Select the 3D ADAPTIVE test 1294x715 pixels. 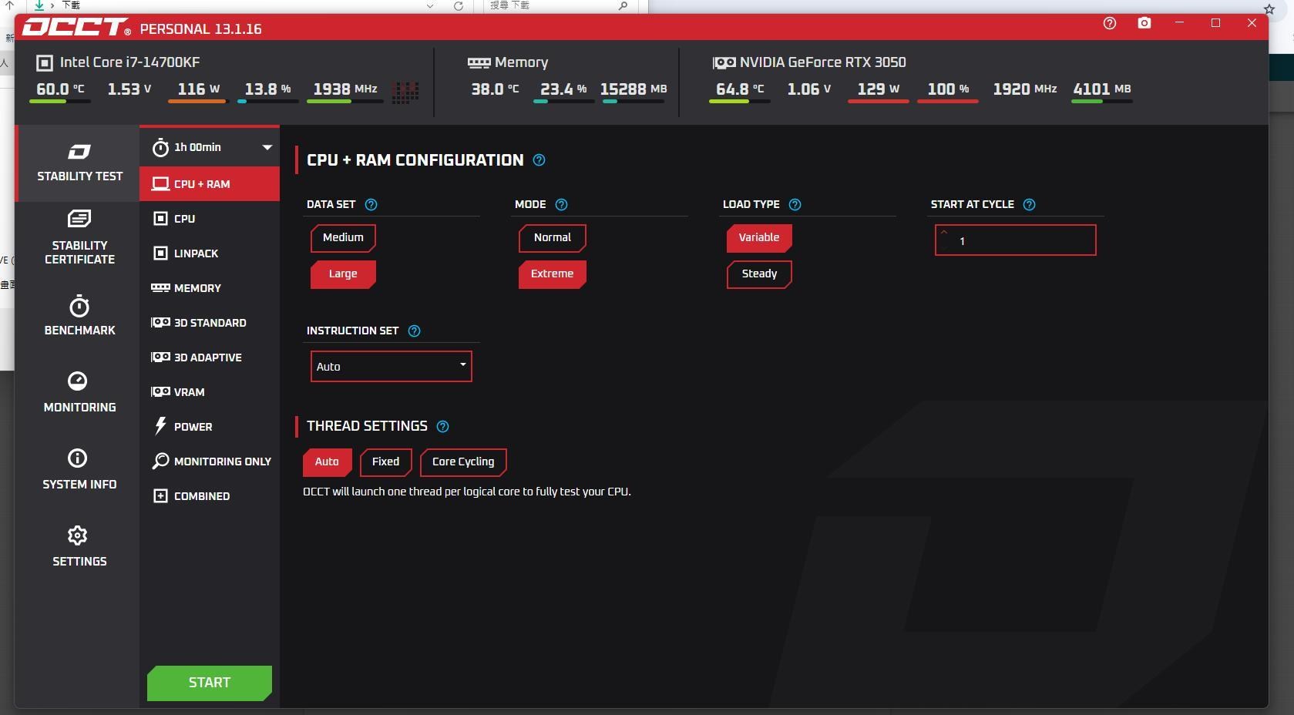click(x=210, y=357)
